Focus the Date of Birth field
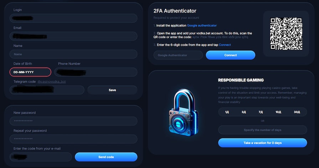The height and width of the screenshot is (168, 319). point(30,72)
